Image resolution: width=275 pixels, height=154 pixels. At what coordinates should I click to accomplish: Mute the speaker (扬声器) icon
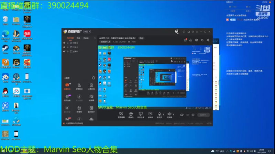(x=169, y=114)
